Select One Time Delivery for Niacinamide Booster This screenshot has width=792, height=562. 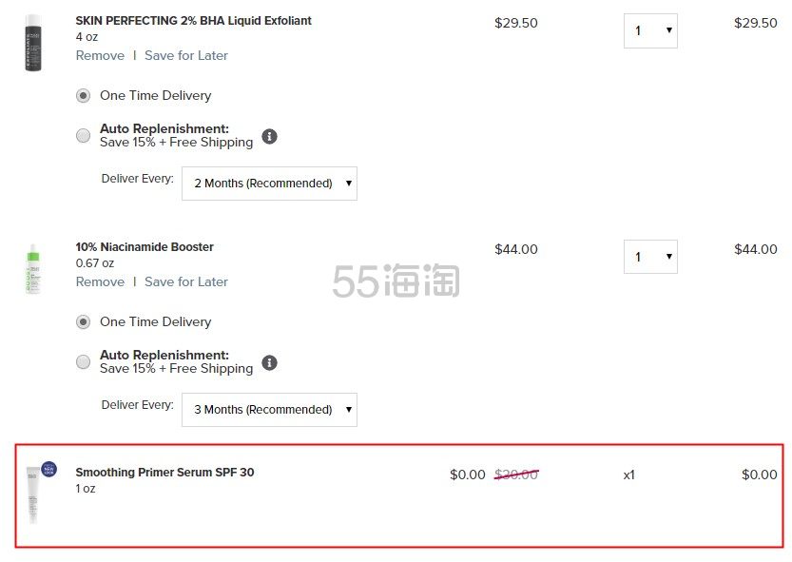tap(84, 322)
